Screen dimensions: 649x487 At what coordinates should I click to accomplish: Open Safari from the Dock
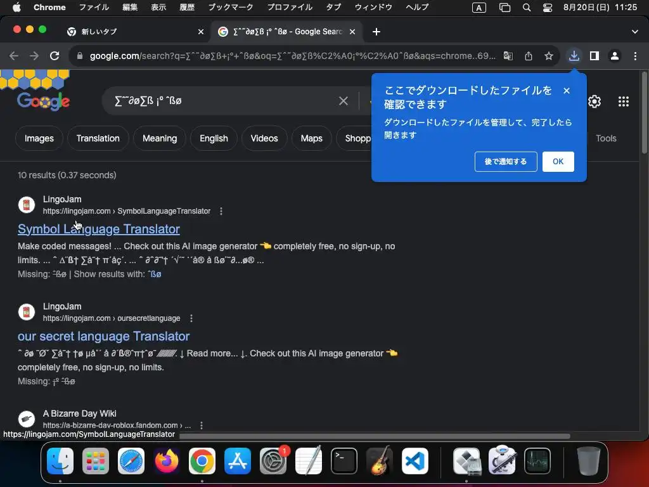[131, 461]
